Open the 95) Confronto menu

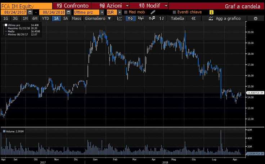pos(72,6)
